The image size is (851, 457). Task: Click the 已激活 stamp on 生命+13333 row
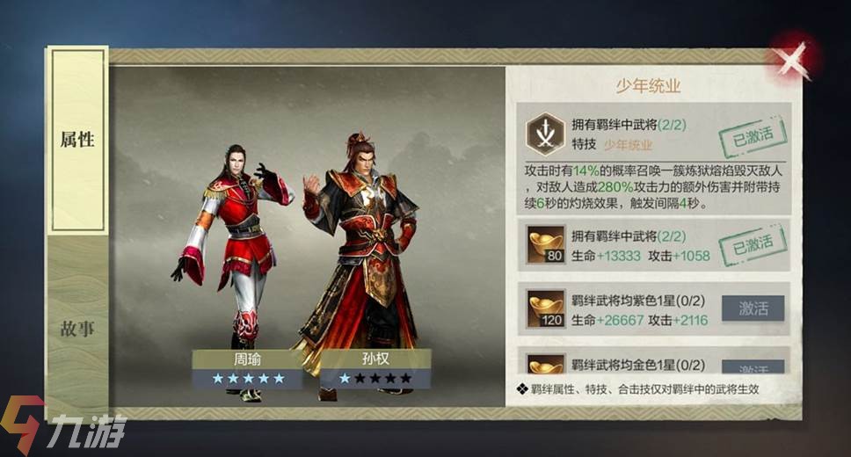tap(753, 245)
